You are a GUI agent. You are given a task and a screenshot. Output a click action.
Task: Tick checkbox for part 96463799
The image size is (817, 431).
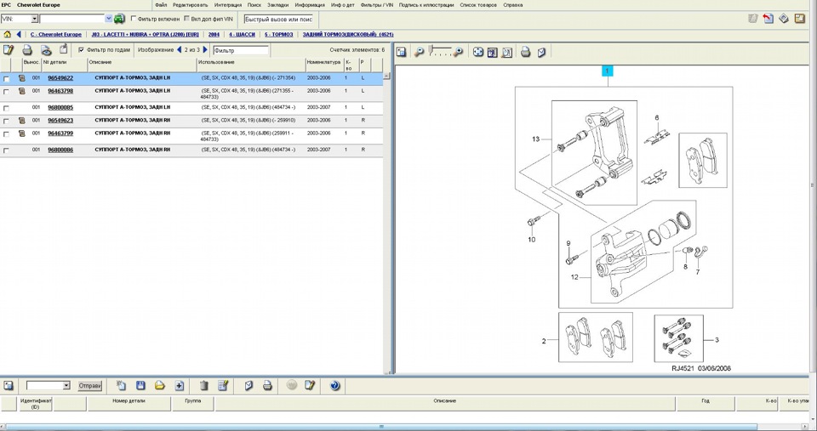[x=6, y=134]
